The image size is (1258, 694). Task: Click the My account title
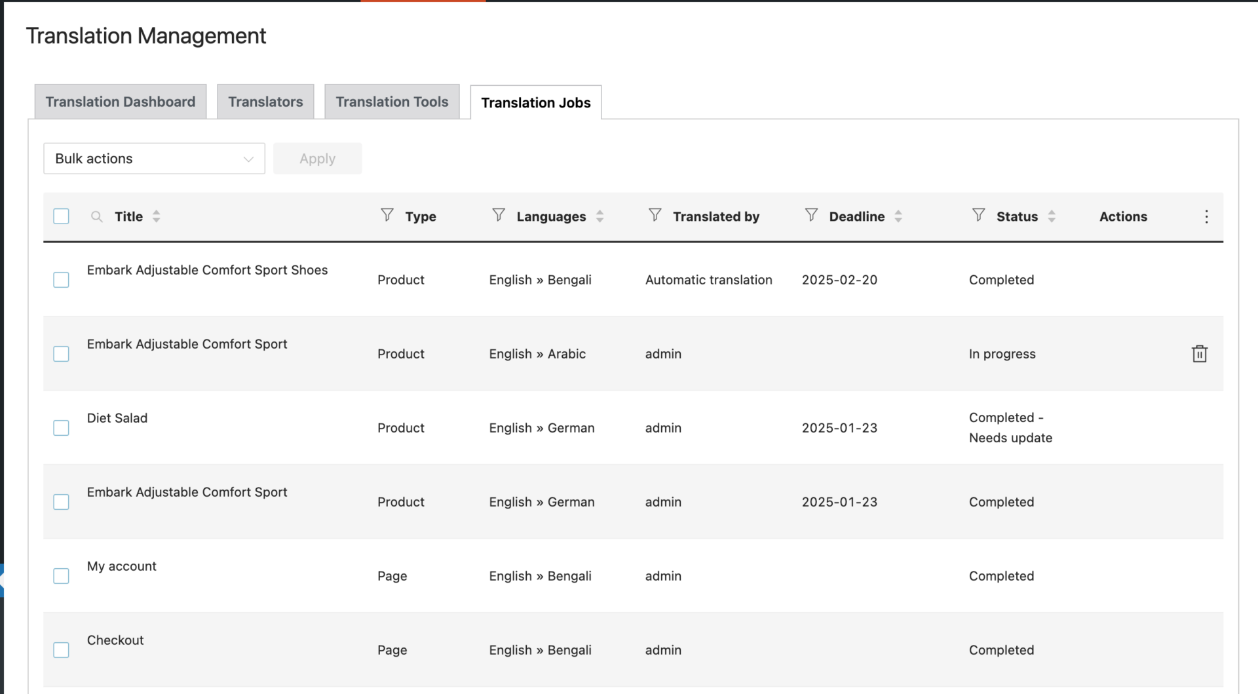122,566
